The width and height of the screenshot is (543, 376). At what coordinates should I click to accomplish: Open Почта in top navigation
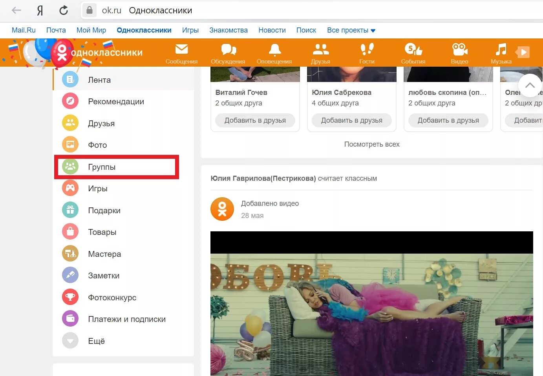[56, 30]
